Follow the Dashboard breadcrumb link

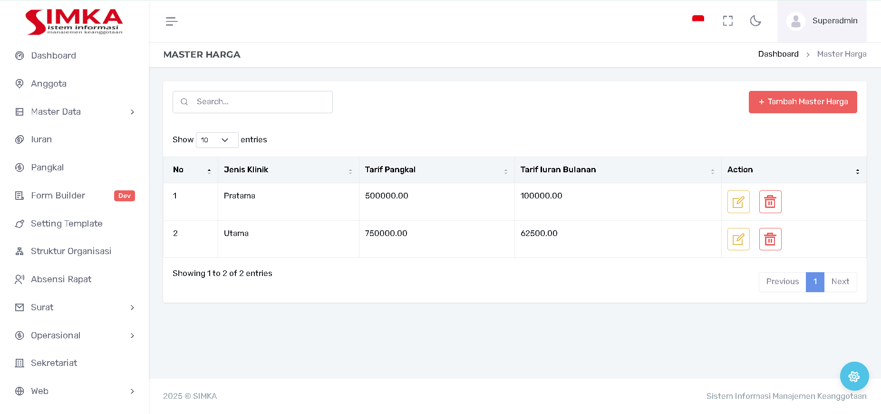pos(778,54)
